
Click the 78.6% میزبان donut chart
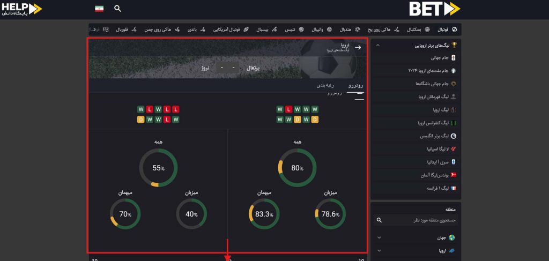tap(330, 214)
